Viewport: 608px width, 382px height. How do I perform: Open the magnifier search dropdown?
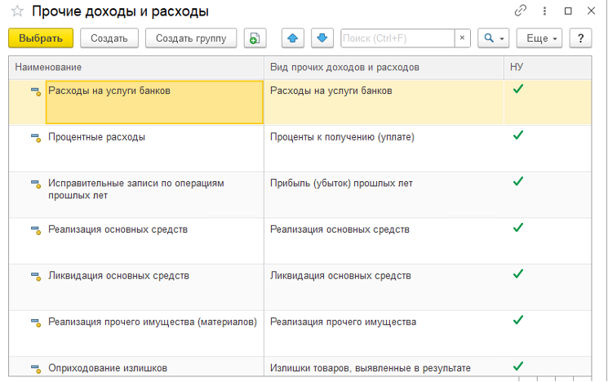click(x=493, y=38)
